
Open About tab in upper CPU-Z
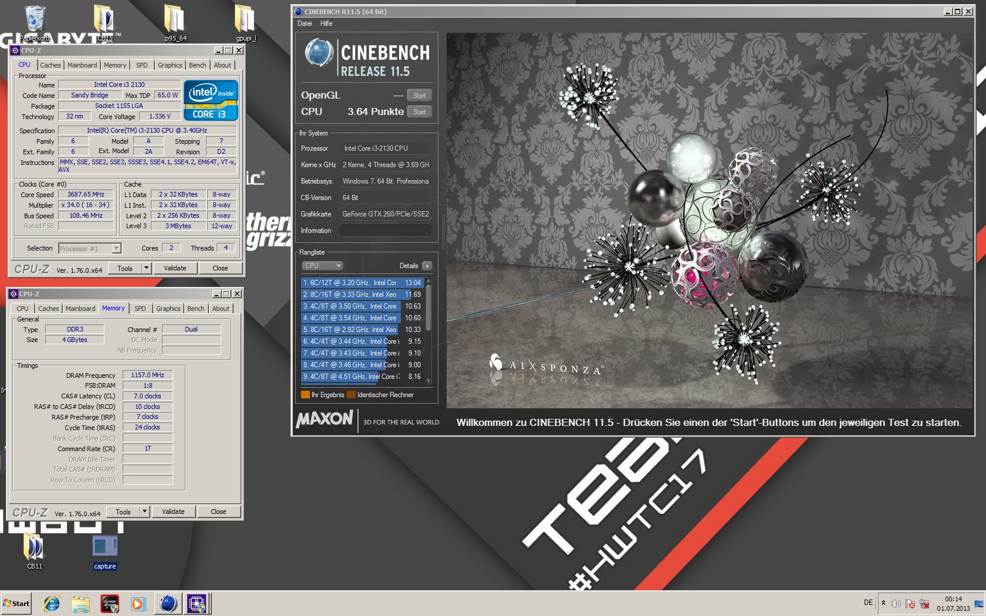click(222, 65)
